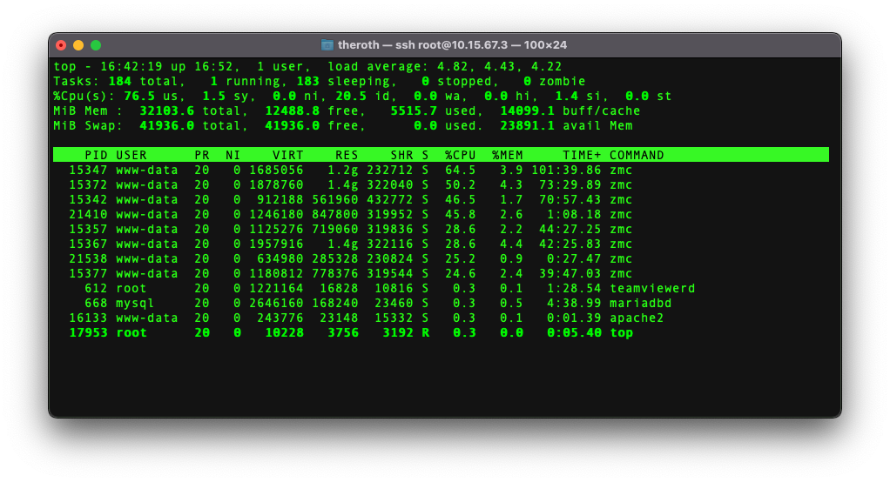The height and width of the screenshot is (482, 890).
Task: Click the 1685056 VIRT value
Action: pos(276,171)
